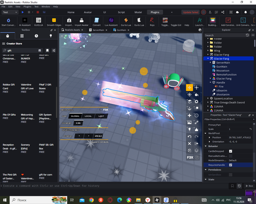256x204 pixels.
Task: Open Windows Start menu
Action: click(5, 200)
